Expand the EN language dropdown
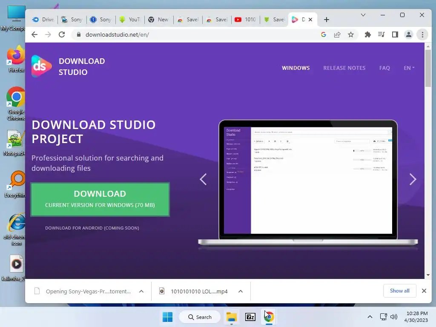Screen dimensions: 436x327 point(409,68)
